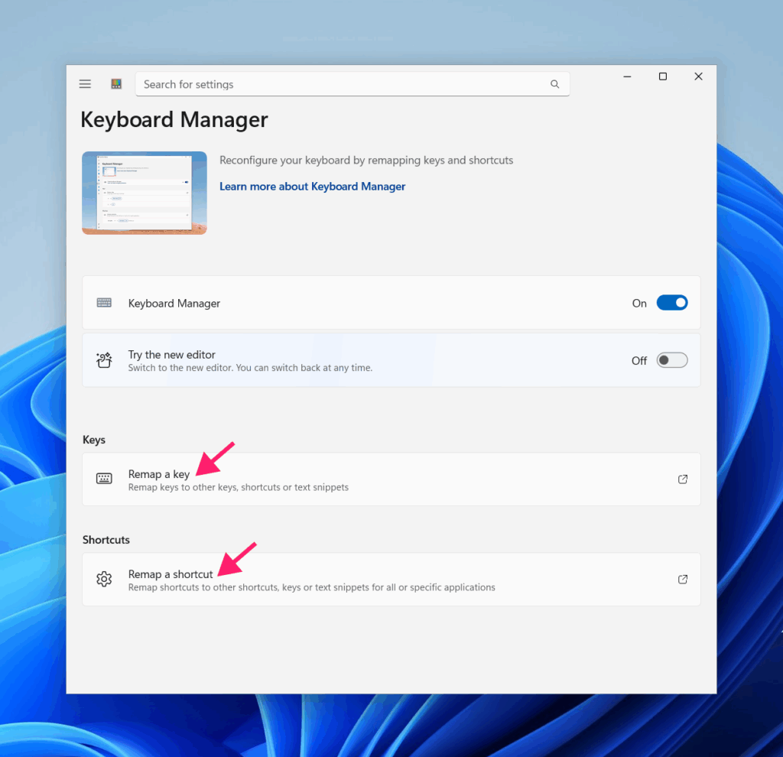Click 'Remap shortcuts to other shortcuts' description

[x=312, y=588]
